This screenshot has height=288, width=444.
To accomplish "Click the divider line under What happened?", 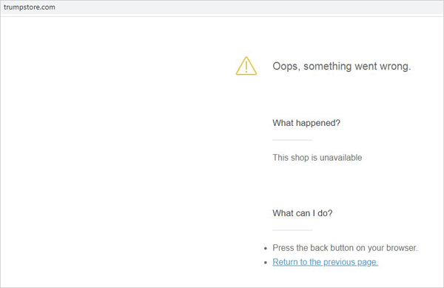I will click(x=292, y=140).
